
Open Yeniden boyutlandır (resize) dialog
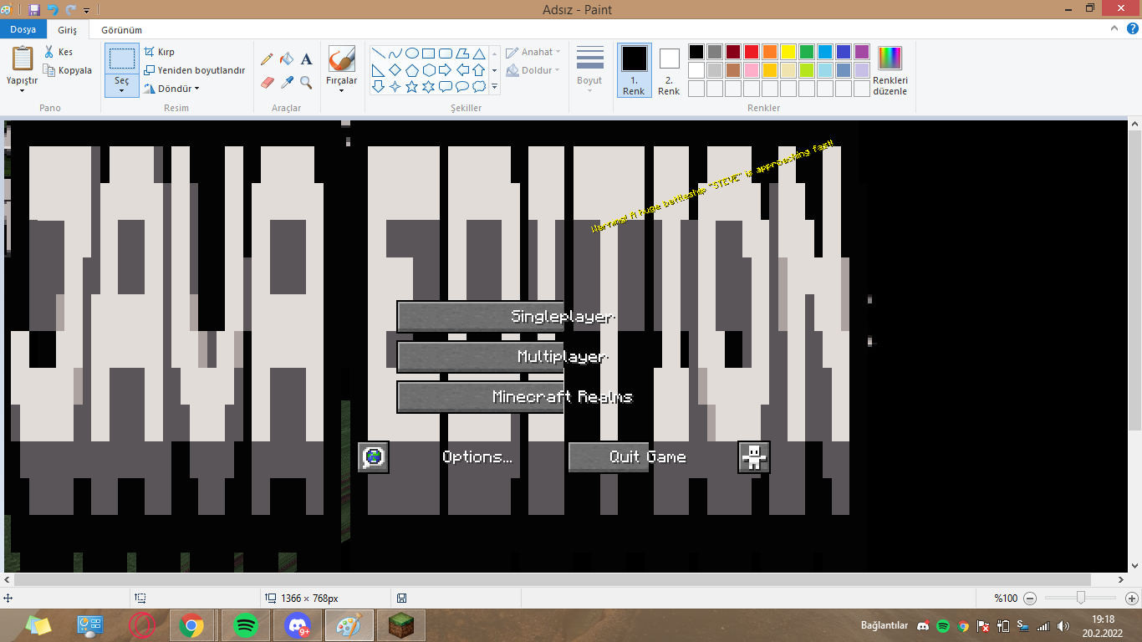pyautogui.click(x=195, y=70)
